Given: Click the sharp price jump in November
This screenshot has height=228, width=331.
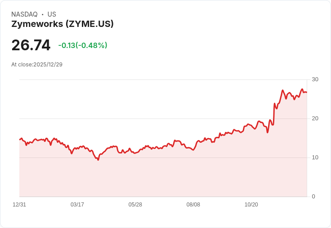Looking at the screenshot, I should point(274,114).
